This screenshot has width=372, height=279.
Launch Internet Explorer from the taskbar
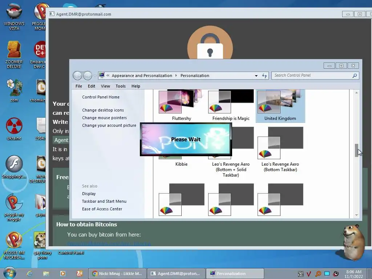tap(29, 274)
